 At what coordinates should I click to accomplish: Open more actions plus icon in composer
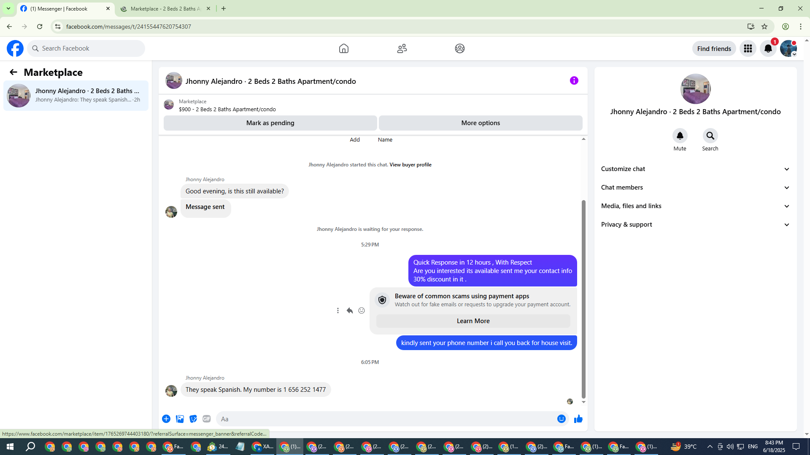[x=166, y=419]
